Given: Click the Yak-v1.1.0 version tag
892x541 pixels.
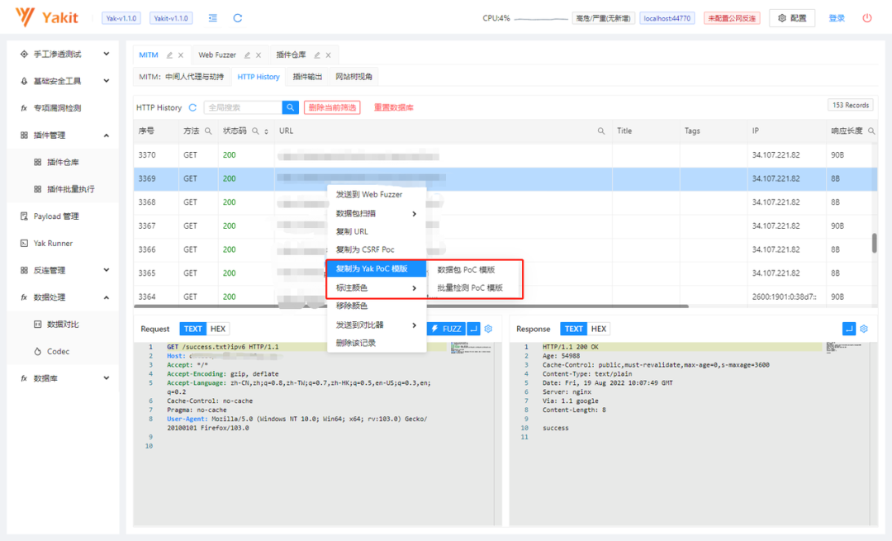Looking at the screenshot, I should point(121,18).
